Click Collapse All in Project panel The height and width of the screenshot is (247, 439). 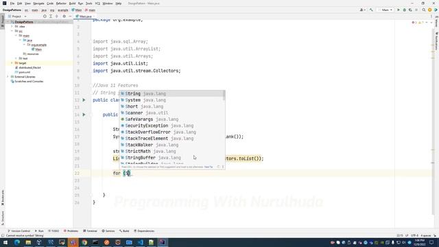tap(56, 16)
